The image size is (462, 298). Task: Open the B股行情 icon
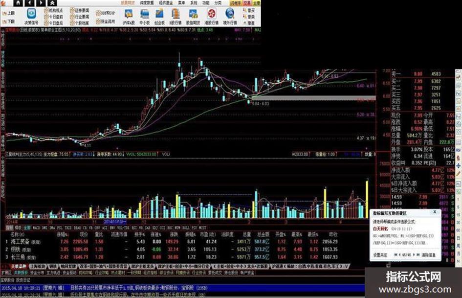(176, 17)
